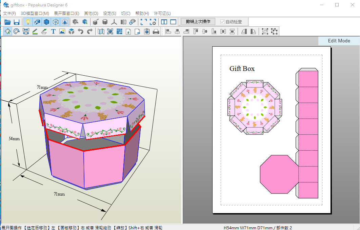
Task: Distribute parts vertically icon
Action: click(232, 31)
